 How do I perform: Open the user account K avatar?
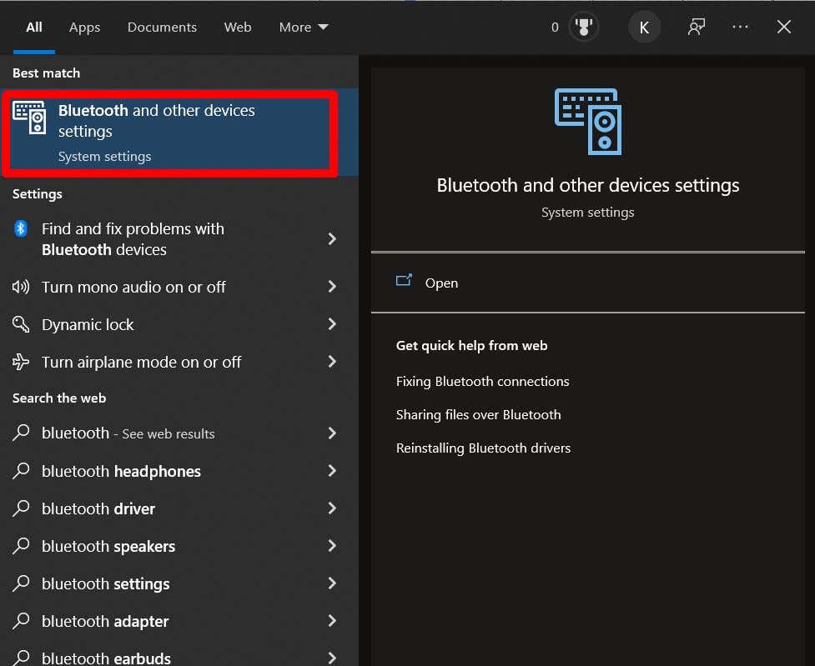pos(644,28)
